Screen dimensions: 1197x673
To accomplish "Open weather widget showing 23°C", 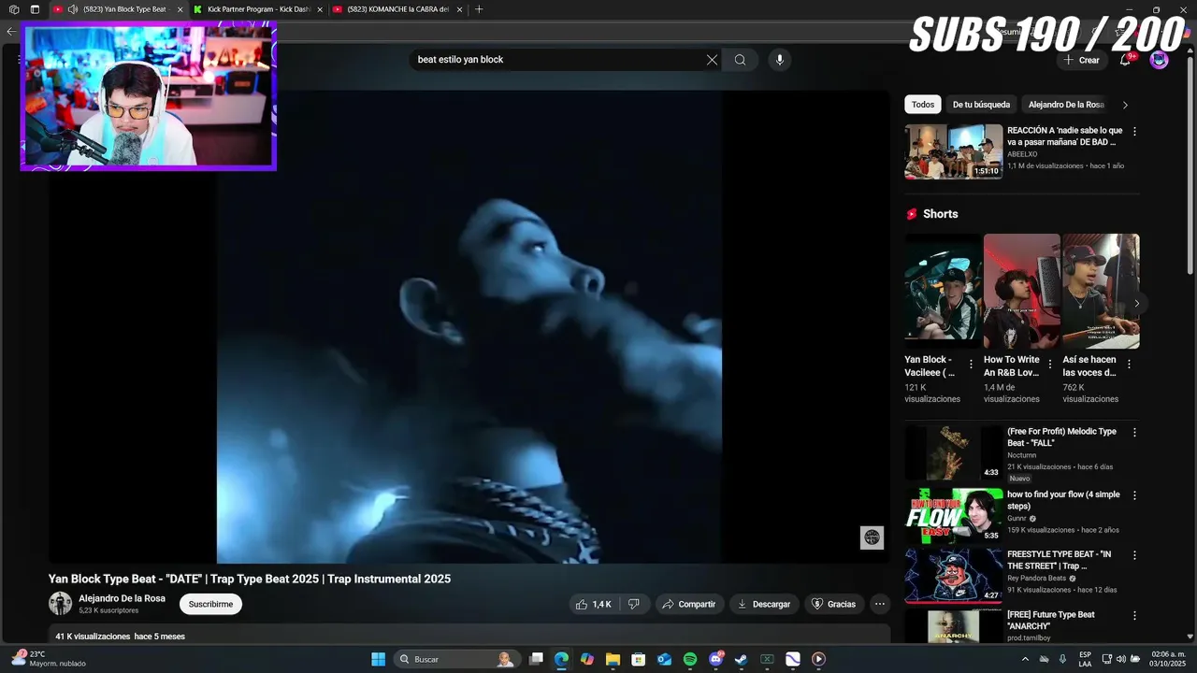I will [x=47, y=659].
